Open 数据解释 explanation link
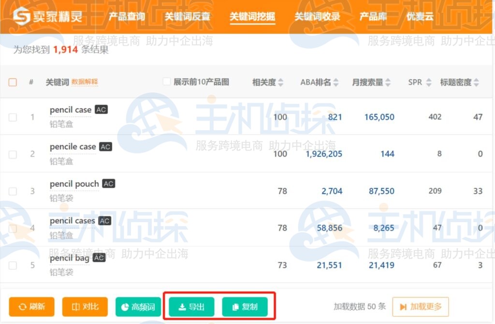 coord(85,82)
